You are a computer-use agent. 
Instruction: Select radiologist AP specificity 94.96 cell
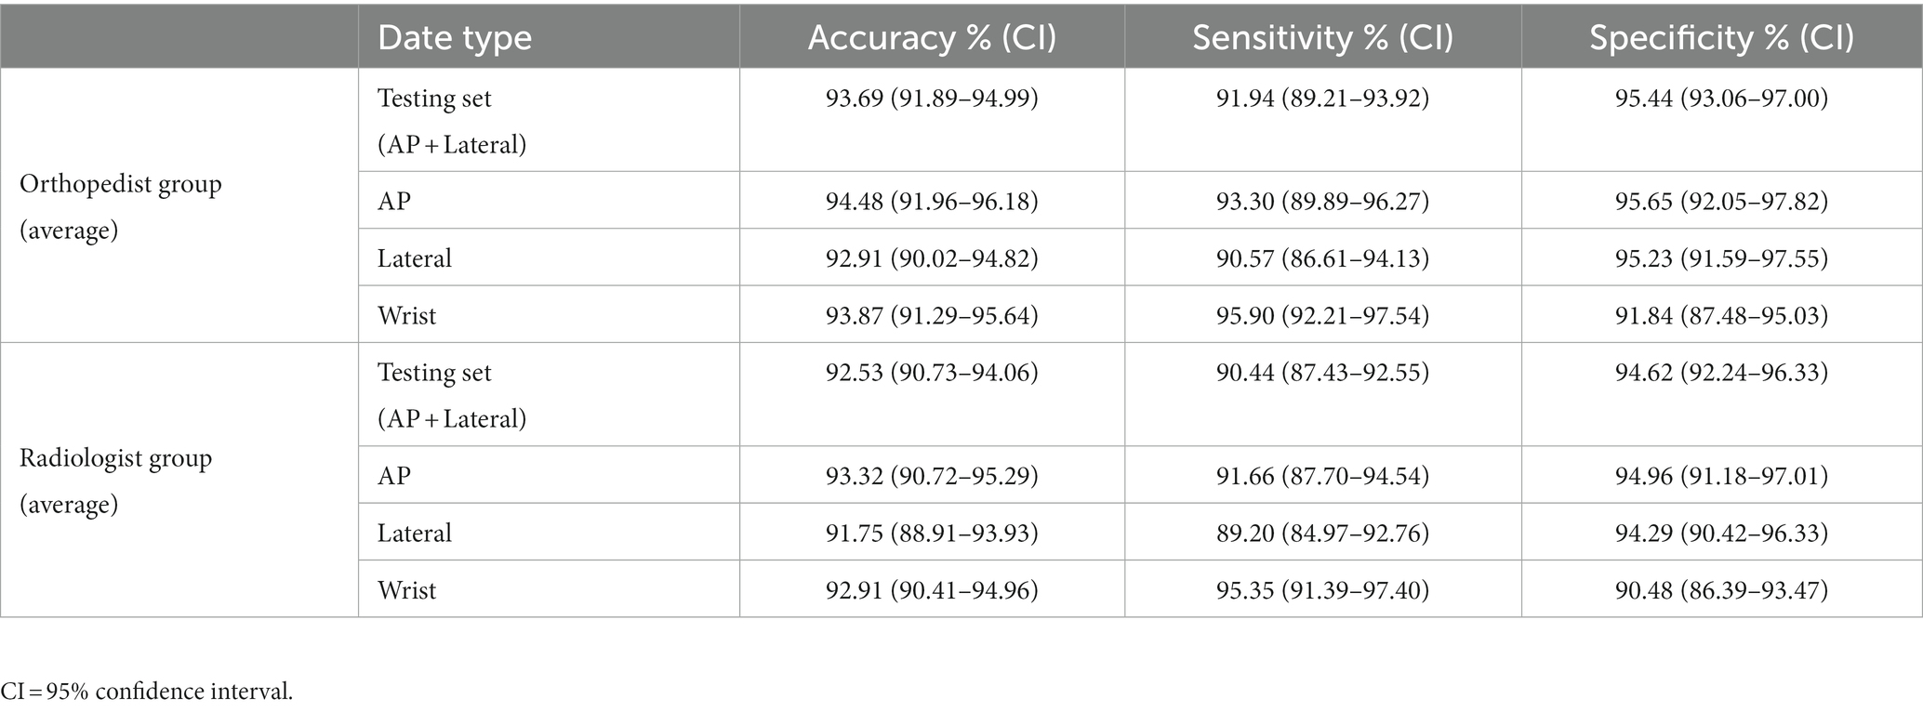click(1721, 475)
